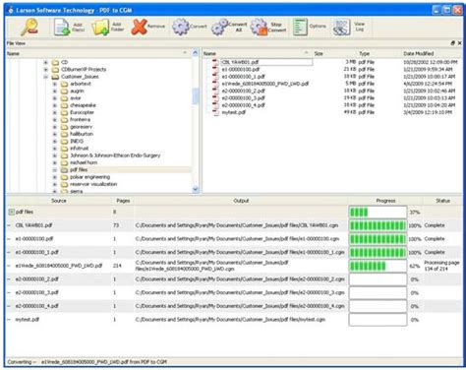The height and width of the screenshot is (370, 466).
Task: Click the Stop Convert button
Action: point(268,27)
